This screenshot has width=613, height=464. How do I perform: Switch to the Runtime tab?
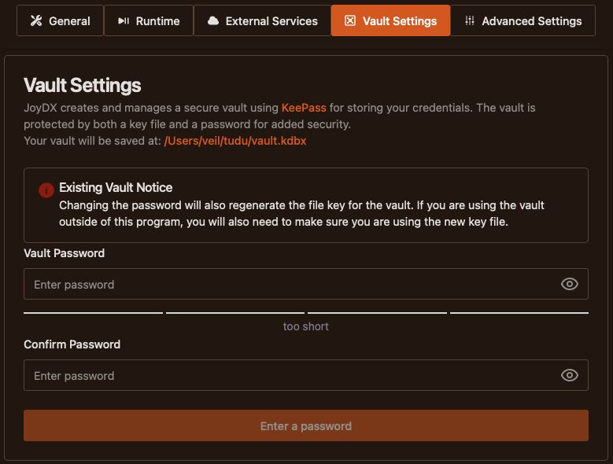(149, 20)
